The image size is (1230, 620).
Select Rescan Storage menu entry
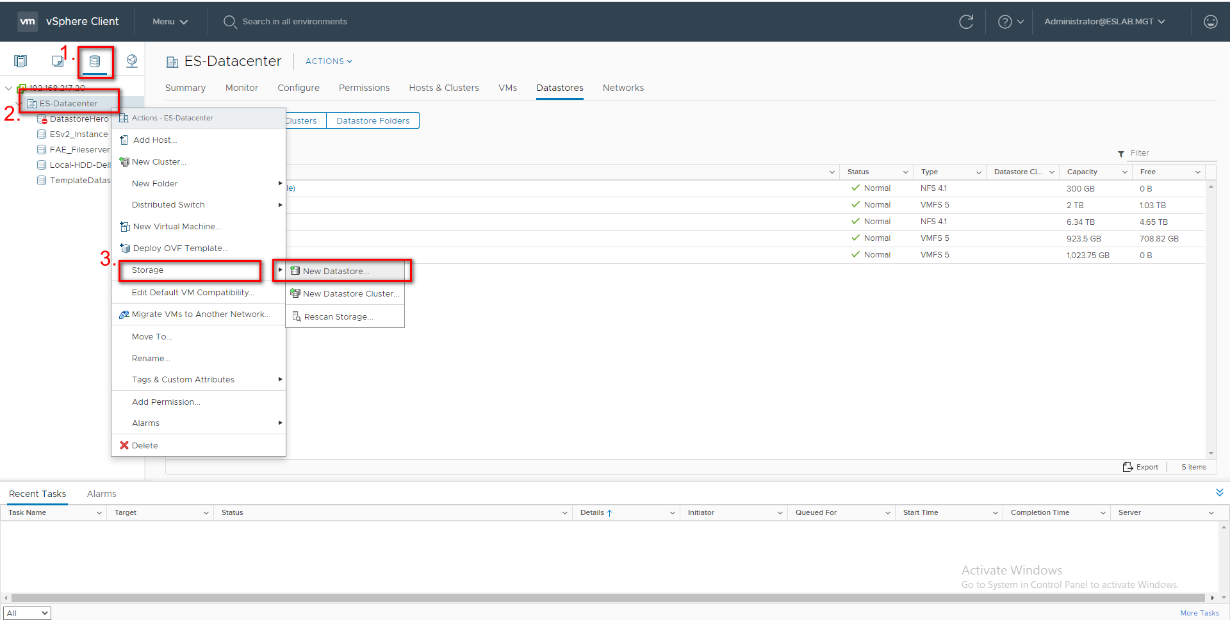[x=338, y=317]
